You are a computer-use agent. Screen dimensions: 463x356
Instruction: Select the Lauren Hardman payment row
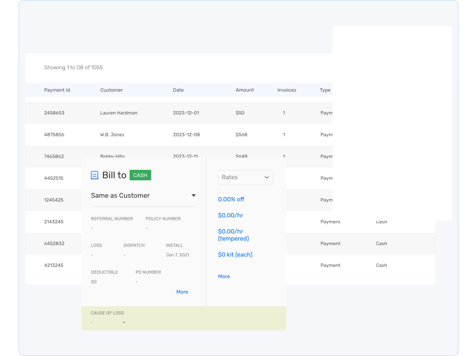point(119,113)
